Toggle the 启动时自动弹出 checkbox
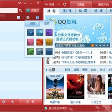This screenshot has height=112, width=112. [x=46, y=108]
